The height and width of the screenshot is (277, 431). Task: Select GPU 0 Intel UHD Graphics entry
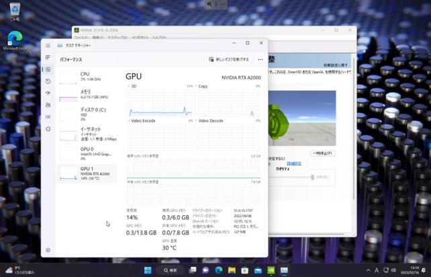(x=87, y=154)
